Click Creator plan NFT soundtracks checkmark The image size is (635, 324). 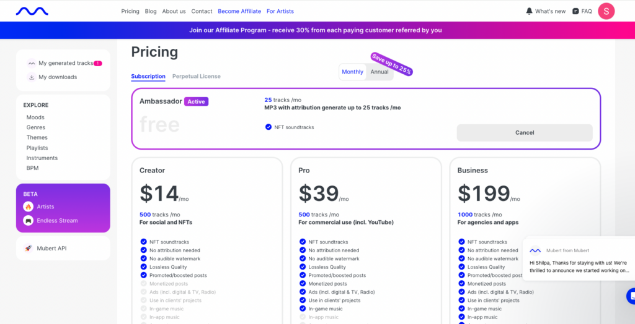coord(143,242)
